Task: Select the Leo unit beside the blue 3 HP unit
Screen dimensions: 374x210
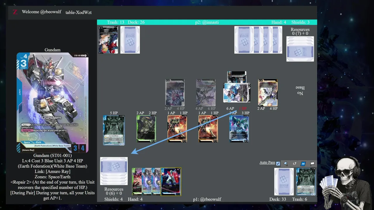Action: 208,129
